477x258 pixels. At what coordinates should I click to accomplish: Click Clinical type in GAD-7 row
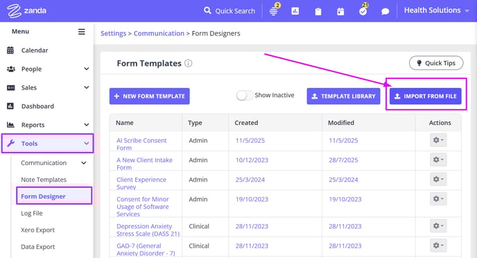(199, 246)
